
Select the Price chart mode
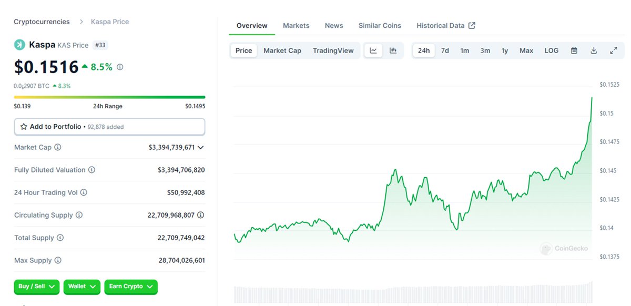244,50
